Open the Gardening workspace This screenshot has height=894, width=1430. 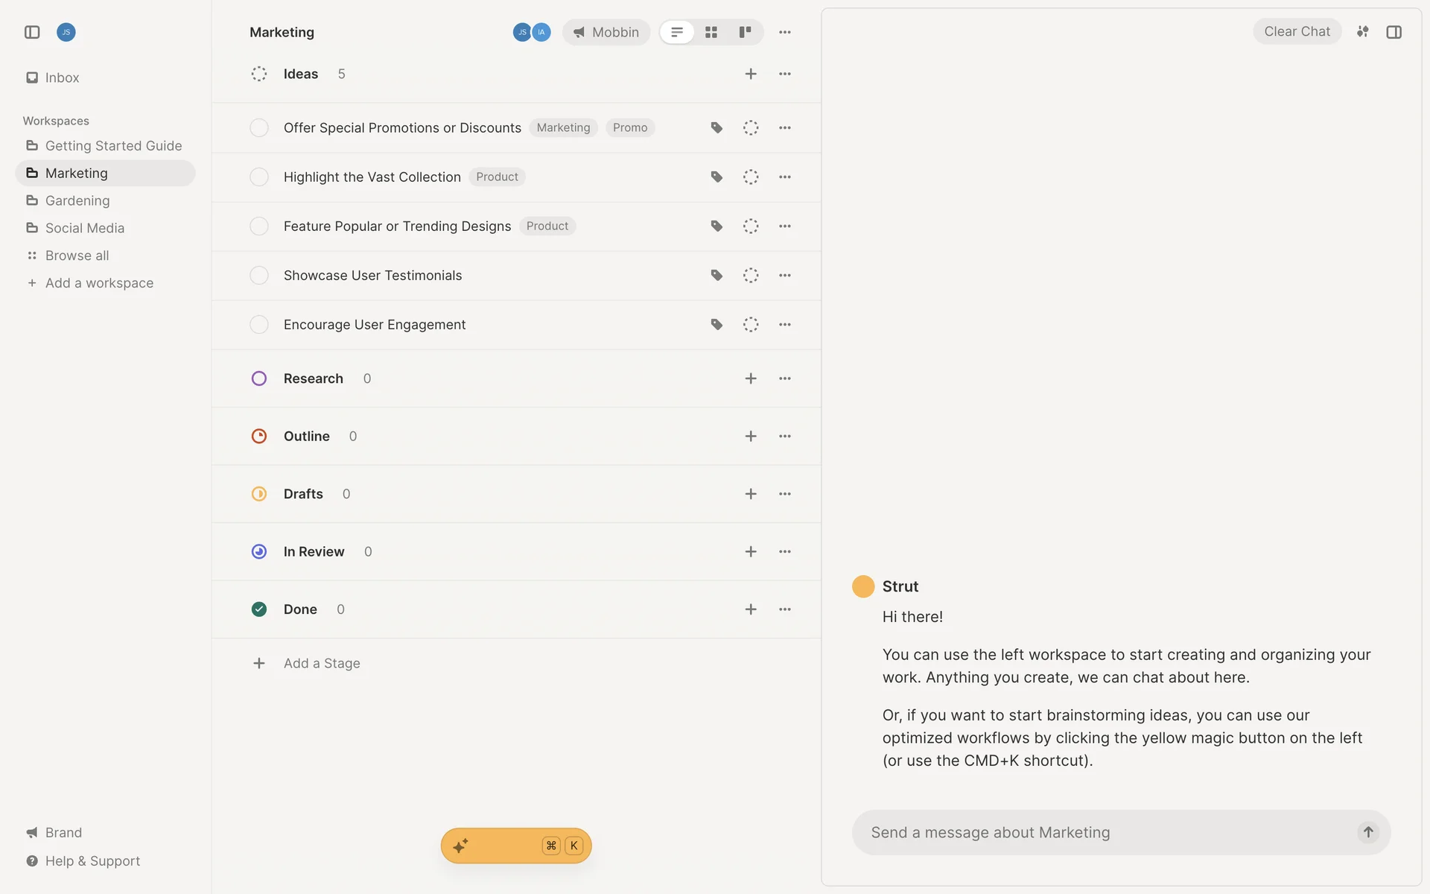pos(77,200)
